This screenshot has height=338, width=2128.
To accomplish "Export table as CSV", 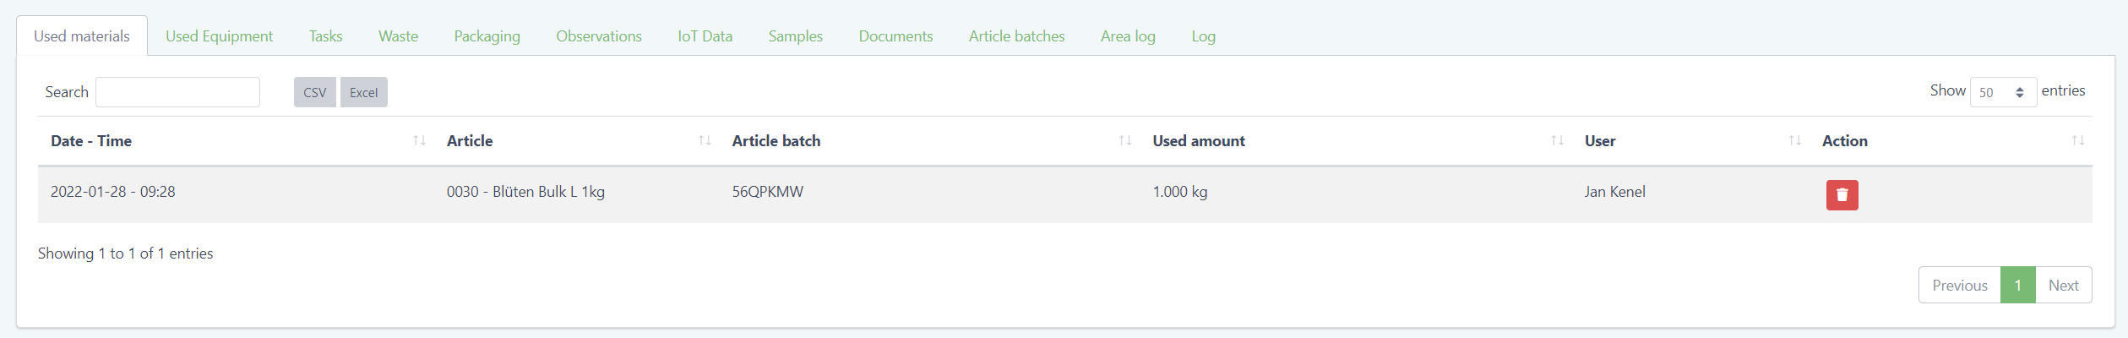I will [314, 92].
